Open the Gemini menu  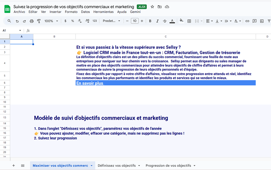(x=135, y=12)
